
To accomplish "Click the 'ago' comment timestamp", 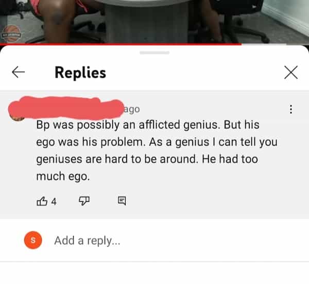I will tap(132, 110).
